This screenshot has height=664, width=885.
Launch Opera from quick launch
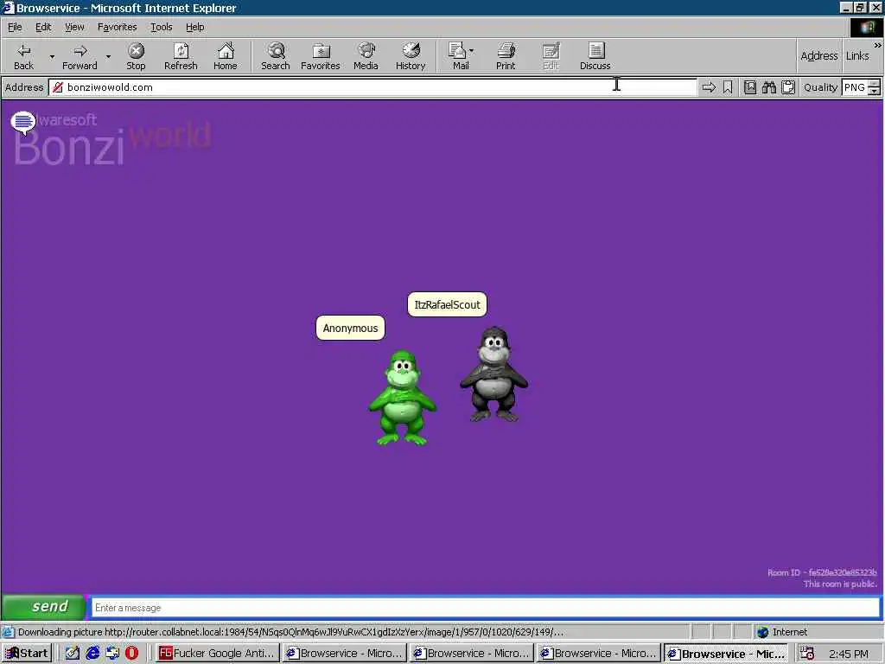point(131,653)
